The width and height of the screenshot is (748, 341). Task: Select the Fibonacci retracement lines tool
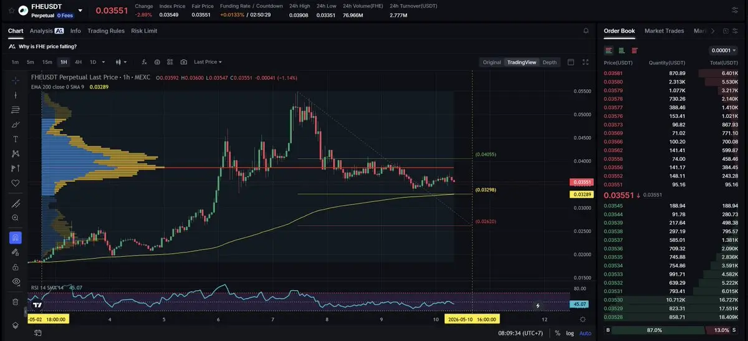tap(16, 110)
